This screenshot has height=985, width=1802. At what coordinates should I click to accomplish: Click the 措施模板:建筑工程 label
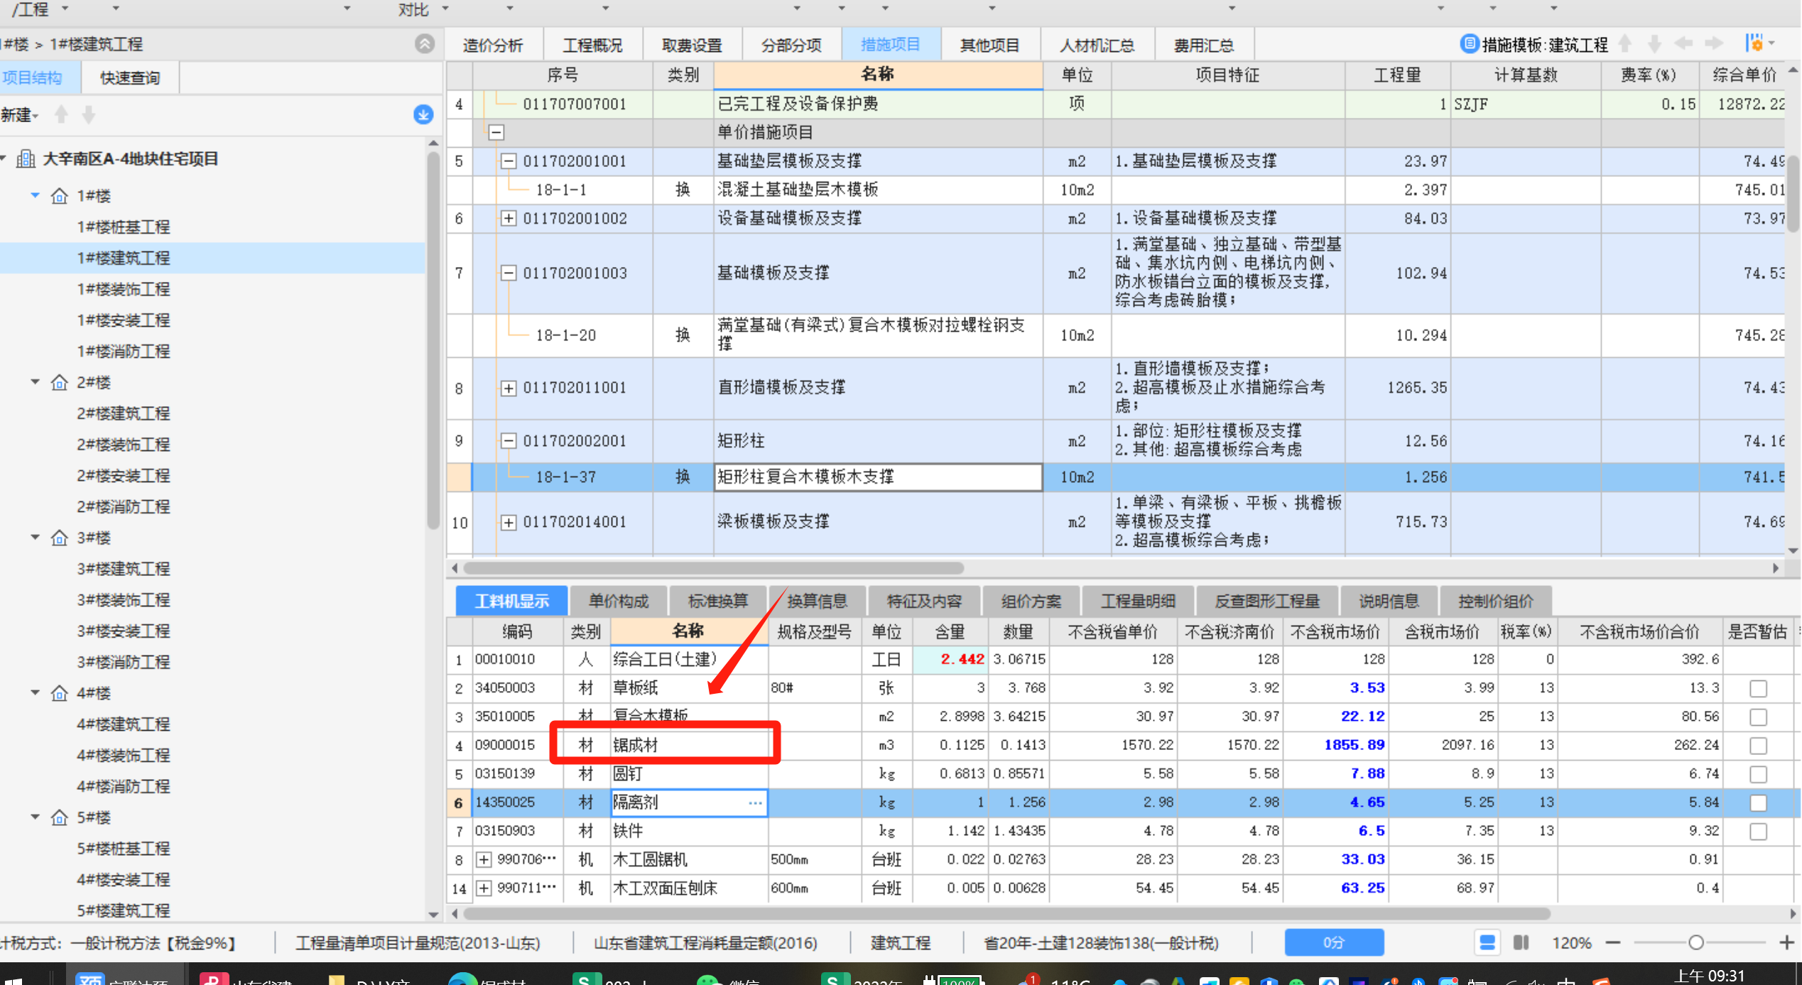1545,45
